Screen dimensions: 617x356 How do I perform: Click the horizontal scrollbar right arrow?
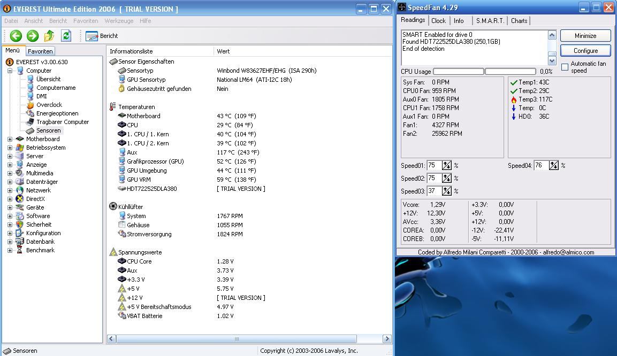click(387, 339)
